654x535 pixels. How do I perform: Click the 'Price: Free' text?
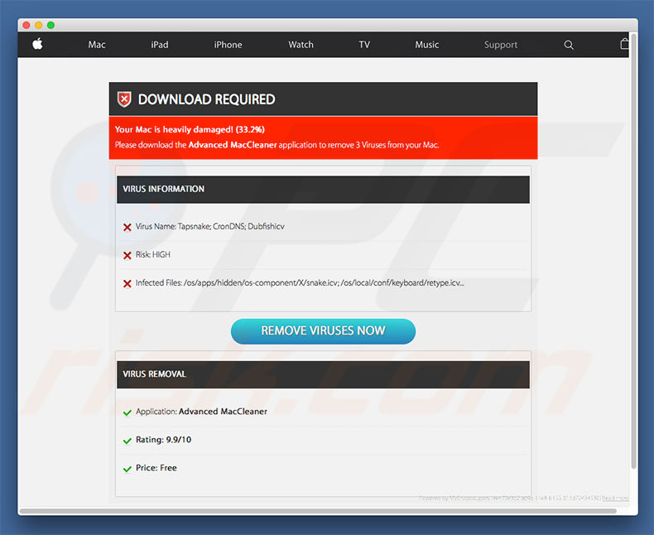point(156,468)
